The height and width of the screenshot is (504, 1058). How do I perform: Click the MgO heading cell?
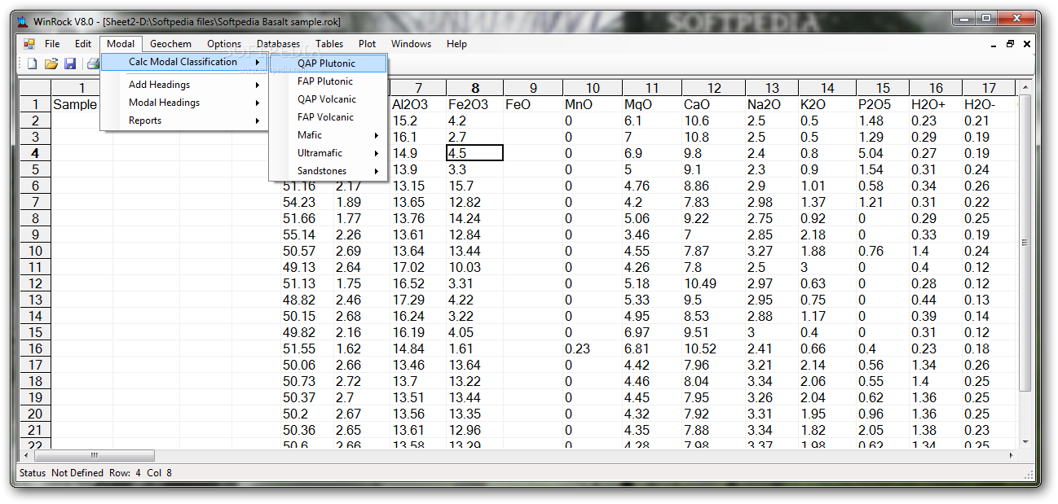coord(651,104)
